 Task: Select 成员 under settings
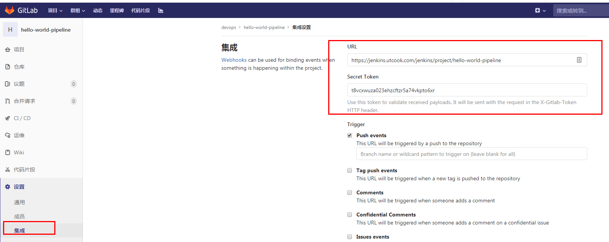click(x=19, y=216)
